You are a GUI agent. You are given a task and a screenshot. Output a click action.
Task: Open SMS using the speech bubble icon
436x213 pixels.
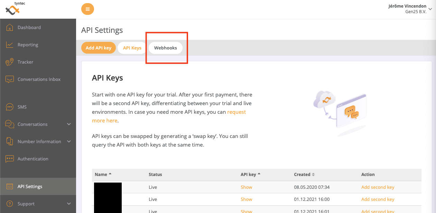coord(10,107)
